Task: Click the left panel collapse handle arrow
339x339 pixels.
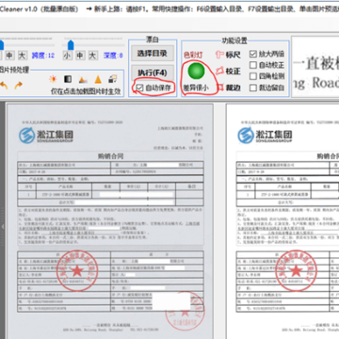Action: 3,227
